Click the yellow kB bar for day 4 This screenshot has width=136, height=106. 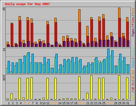tap(20, 89)
